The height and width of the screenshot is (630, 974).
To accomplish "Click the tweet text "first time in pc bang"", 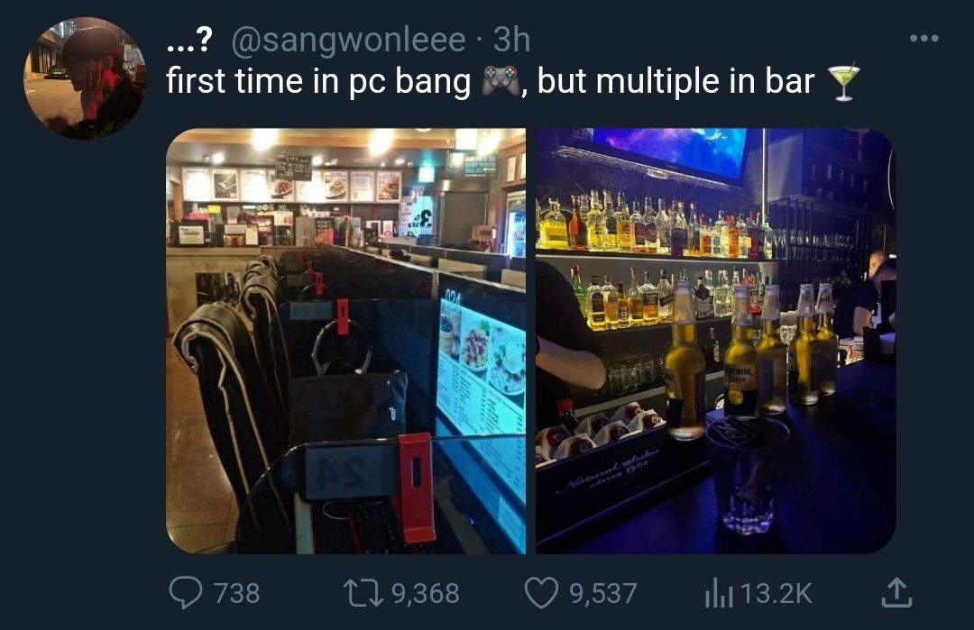I will 318,81.
